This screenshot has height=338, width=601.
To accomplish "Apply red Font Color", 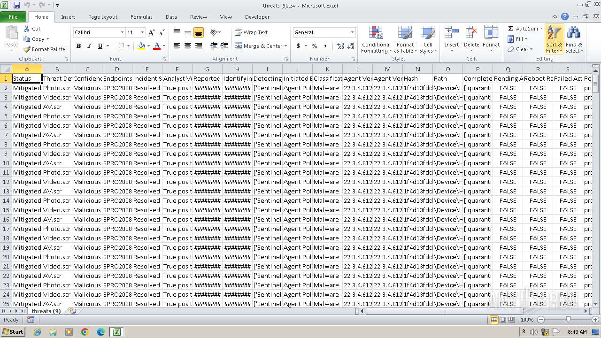I will click(x=157, y=46).
